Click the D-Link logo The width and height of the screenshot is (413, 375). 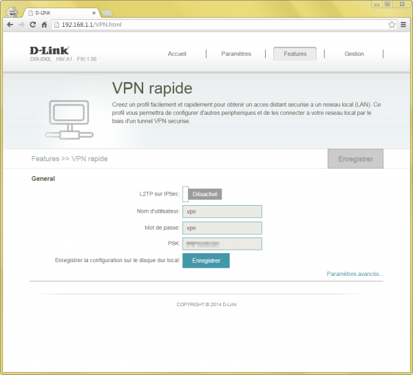(48, 50)
